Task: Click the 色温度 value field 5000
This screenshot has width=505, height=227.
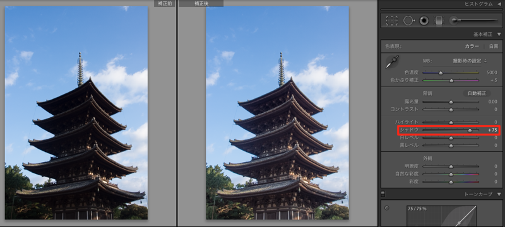Action: pyautogui.click(x=492, y=73)
